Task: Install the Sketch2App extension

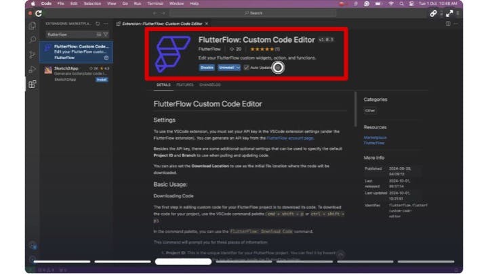Action: pyautogui.click(x=102, y=80)
